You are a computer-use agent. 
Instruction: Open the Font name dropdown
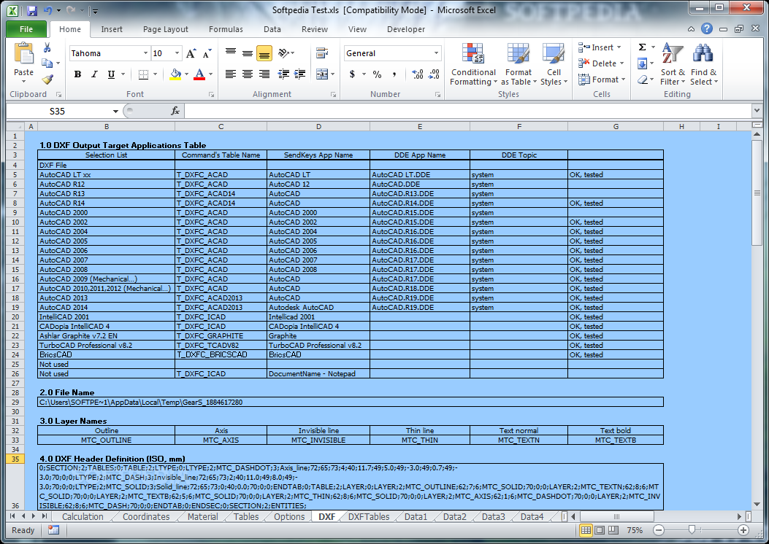click(145, 53)
